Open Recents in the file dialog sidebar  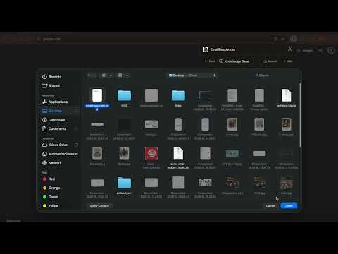pos(51,77)
